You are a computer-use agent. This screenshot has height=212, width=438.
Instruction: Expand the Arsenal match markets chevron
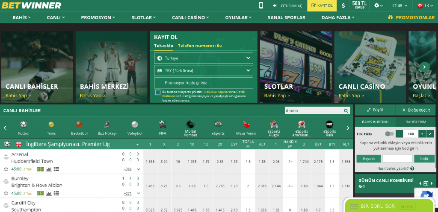tap(138, 169)
